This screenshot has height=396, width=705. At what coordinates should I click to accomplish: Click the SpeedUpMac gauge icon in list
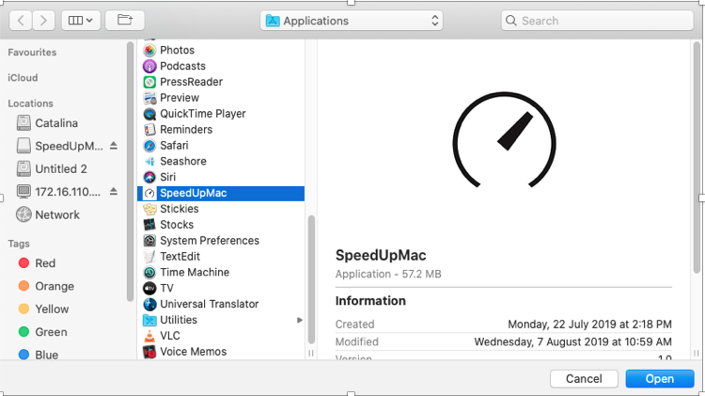(x=149, y=193)
